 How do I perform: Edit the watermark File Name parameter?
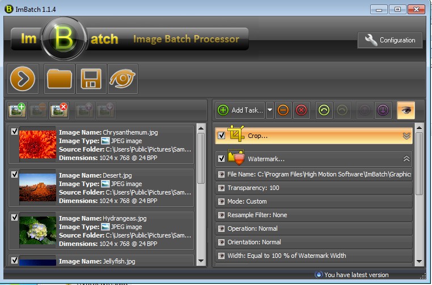click(314, 174)
